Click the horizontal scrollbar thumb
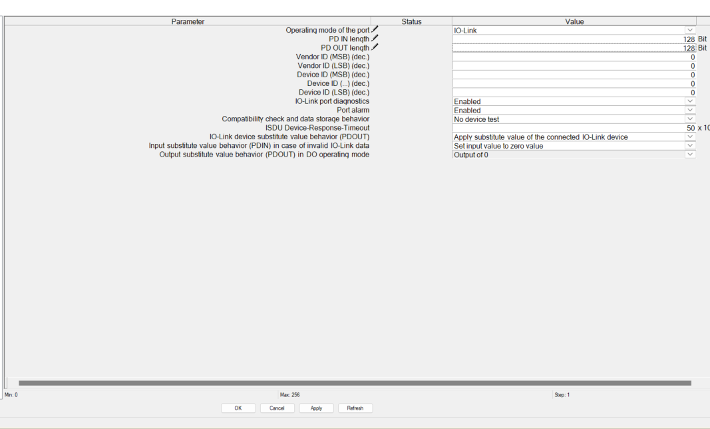 coord(355,383)
